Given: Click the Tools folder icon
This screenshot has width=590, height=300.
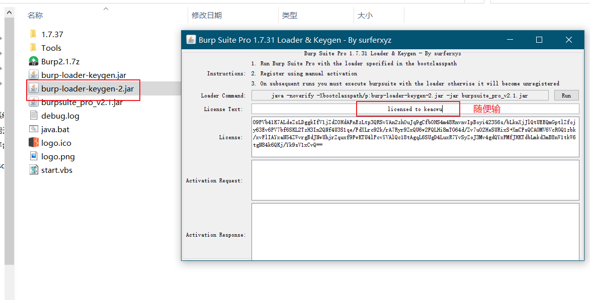Looking at the screenshot, I should (33, 48).
